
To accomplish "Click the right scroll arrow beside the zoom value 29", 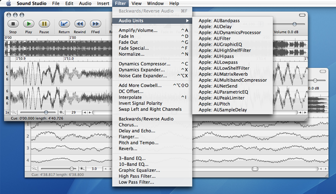I will 90,112.
